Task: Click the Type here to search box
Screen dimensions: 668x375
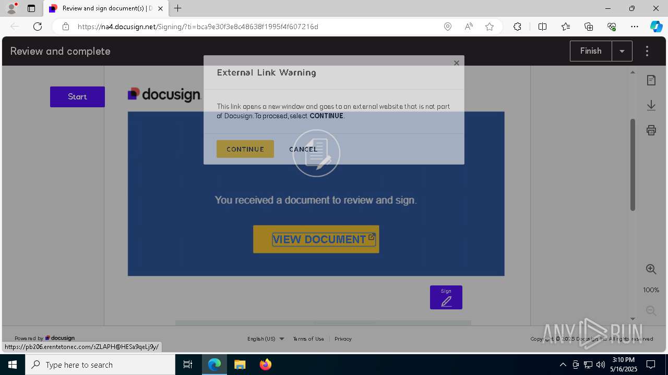Action: tap(100, 365)
